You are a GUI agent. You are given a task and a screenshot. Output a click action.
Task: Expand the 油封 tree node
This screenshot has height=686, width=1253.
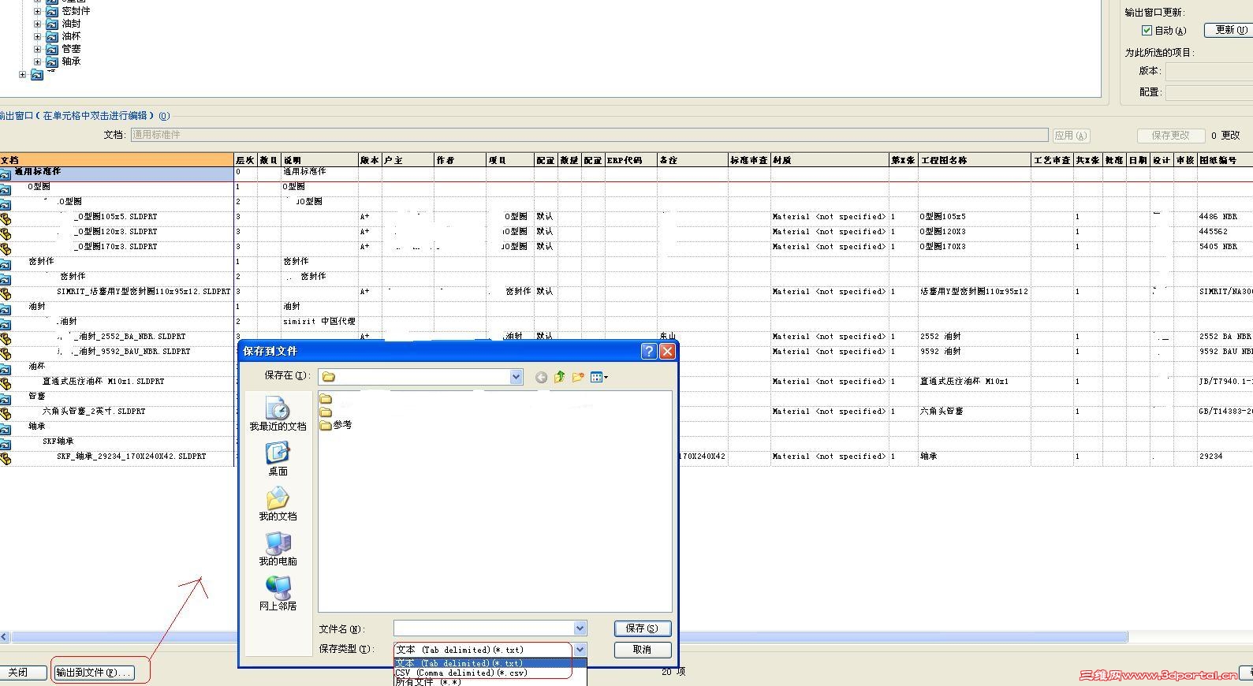pyautogui.click(x=37, y=24)
